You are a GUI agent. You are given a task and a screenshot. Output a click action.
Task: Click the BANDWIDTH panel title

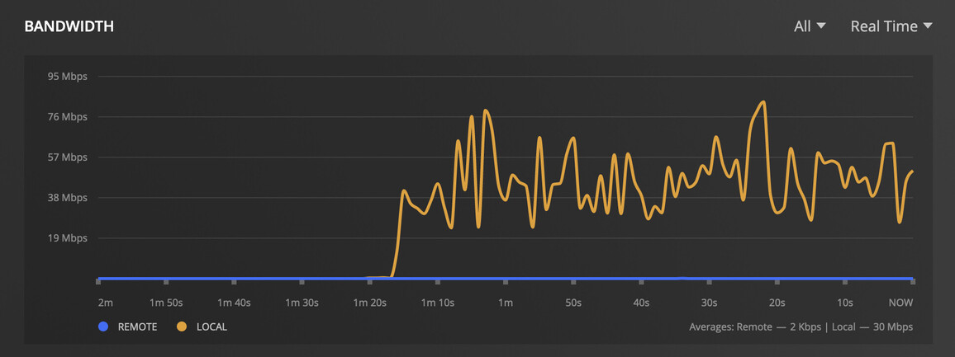click(69, 26)
